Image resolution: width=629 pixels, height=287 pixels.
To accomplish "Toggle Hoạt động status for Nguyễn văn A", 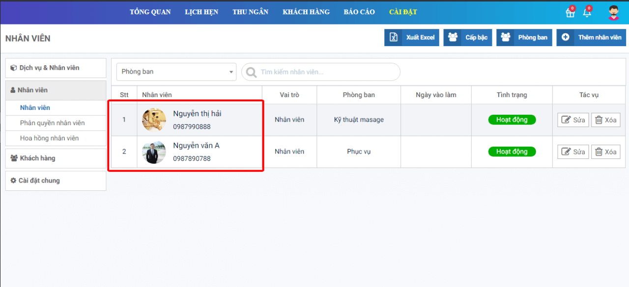I will [x=512, y=152].
